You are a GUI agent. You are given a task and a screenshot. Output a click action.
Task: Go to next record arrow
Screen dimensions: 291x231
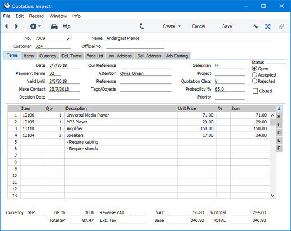pyautogui.click(x=16, y=26)
